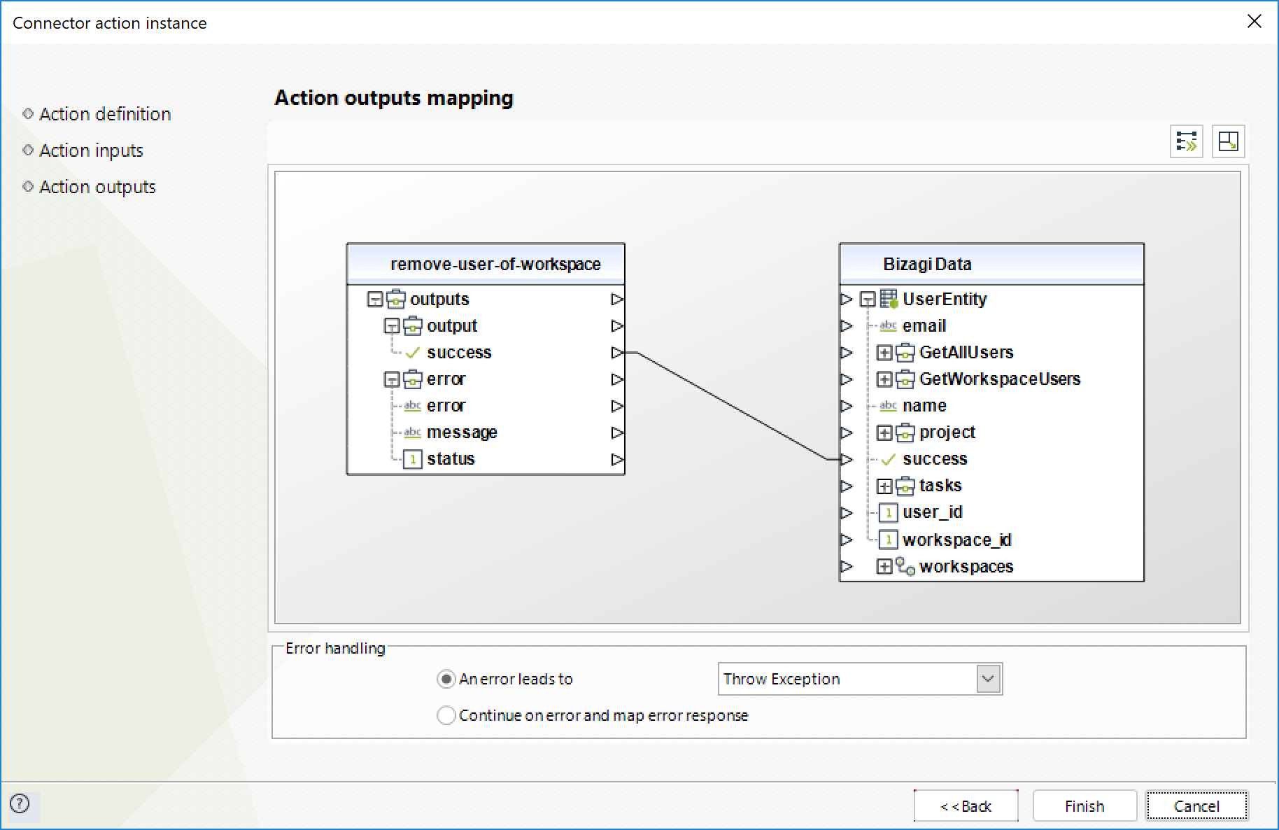Click the error group briefcase icon
This screenshot has height=830, width=1279.
pyautogui.click(x=413, y=379)
